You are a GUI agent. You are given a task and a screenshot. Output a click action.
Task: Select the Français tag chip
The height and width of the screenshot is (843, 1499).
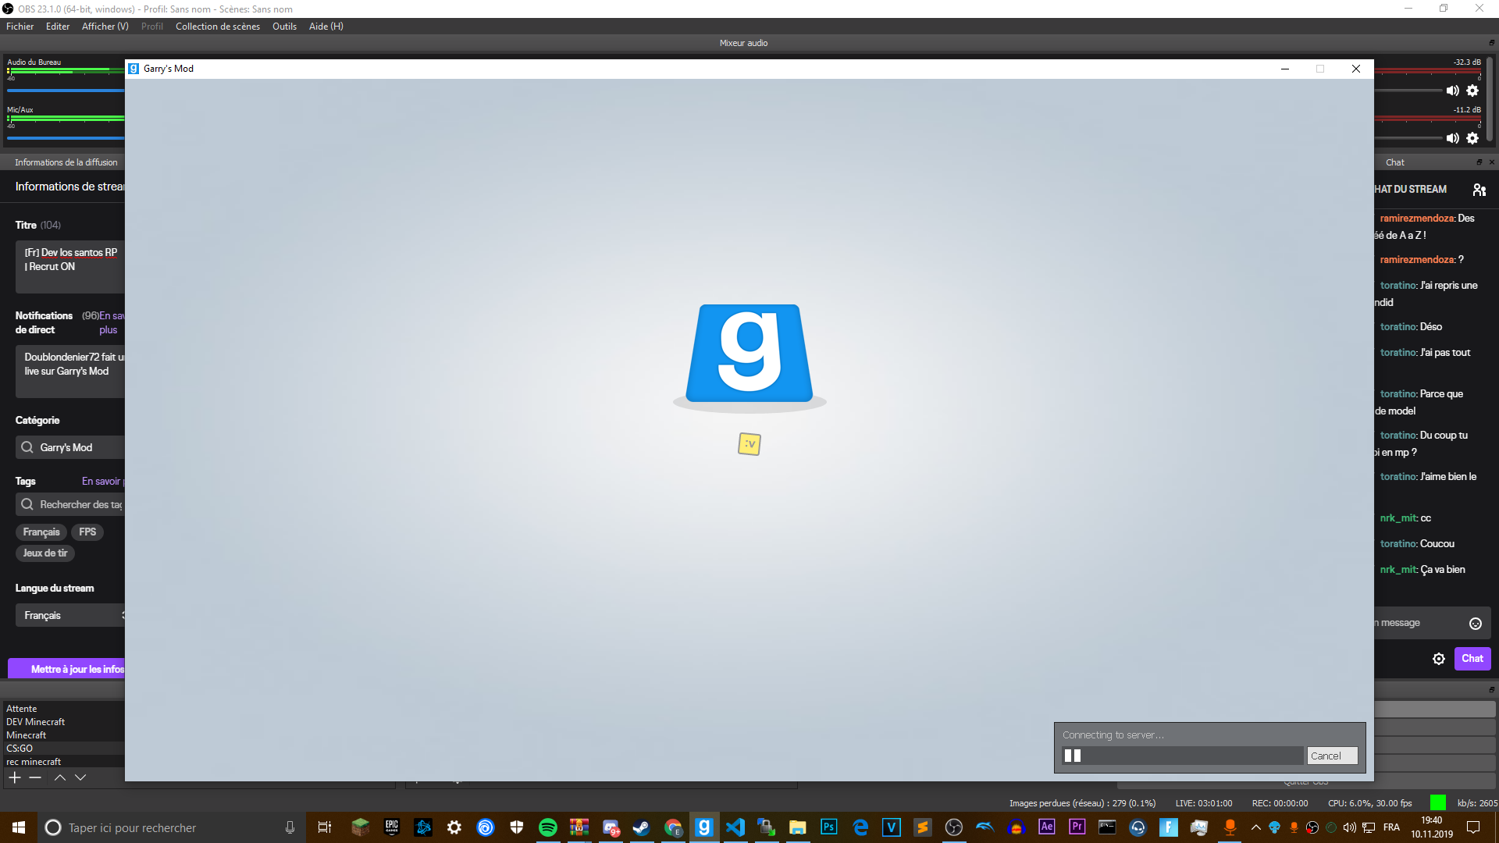click(x=41, y=532)
